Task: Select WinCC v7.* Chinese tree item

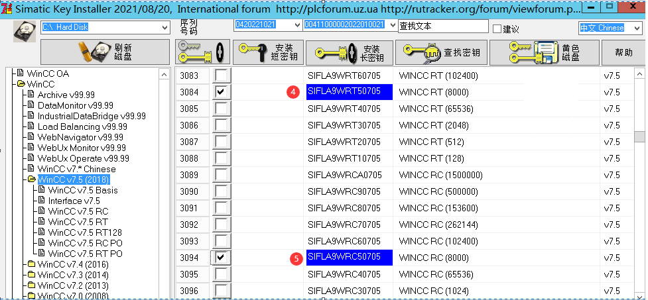Action: [x=76, y=169]
